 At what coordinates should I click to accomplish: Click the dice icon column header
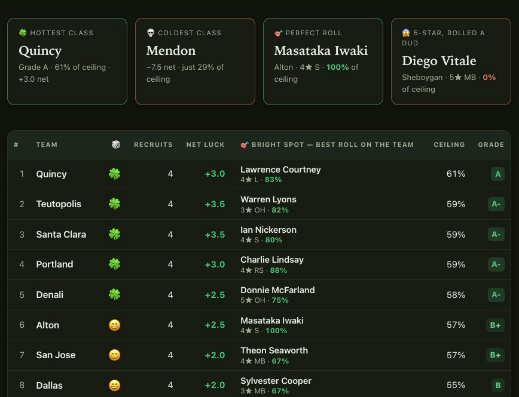116,144
